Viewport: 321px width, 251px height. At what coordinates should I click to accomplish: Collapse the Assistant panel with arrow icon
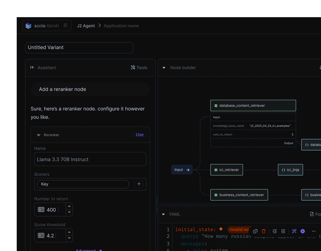point(32,67)
